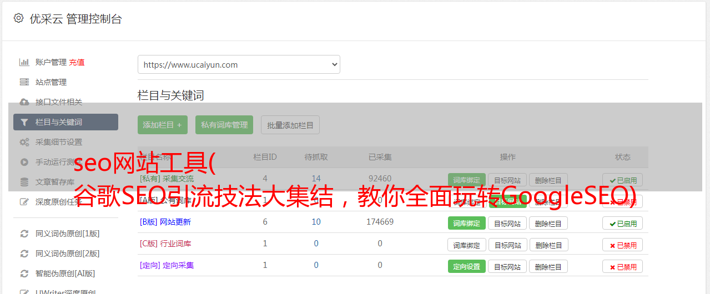Click the 待抓取 column header
The width and height of the screenshot is (710, 294).
[x=316, y=157]
